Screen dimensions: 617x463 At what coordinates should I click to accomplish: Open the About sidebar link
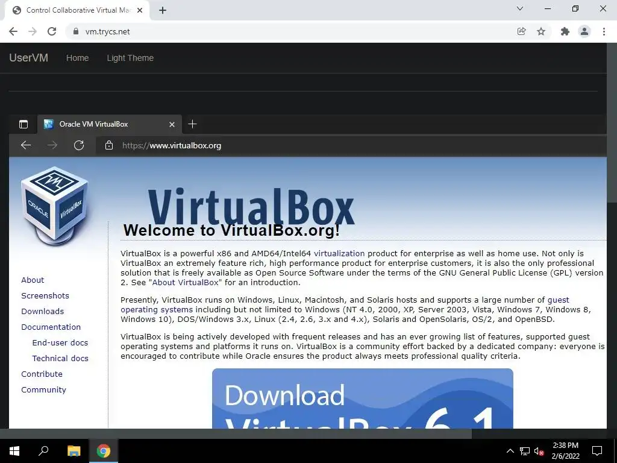coord(33,280)
